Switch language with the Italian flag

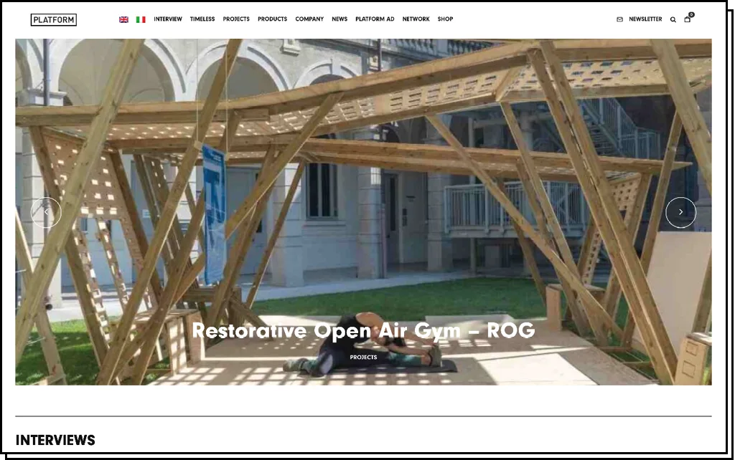point(141,19)
